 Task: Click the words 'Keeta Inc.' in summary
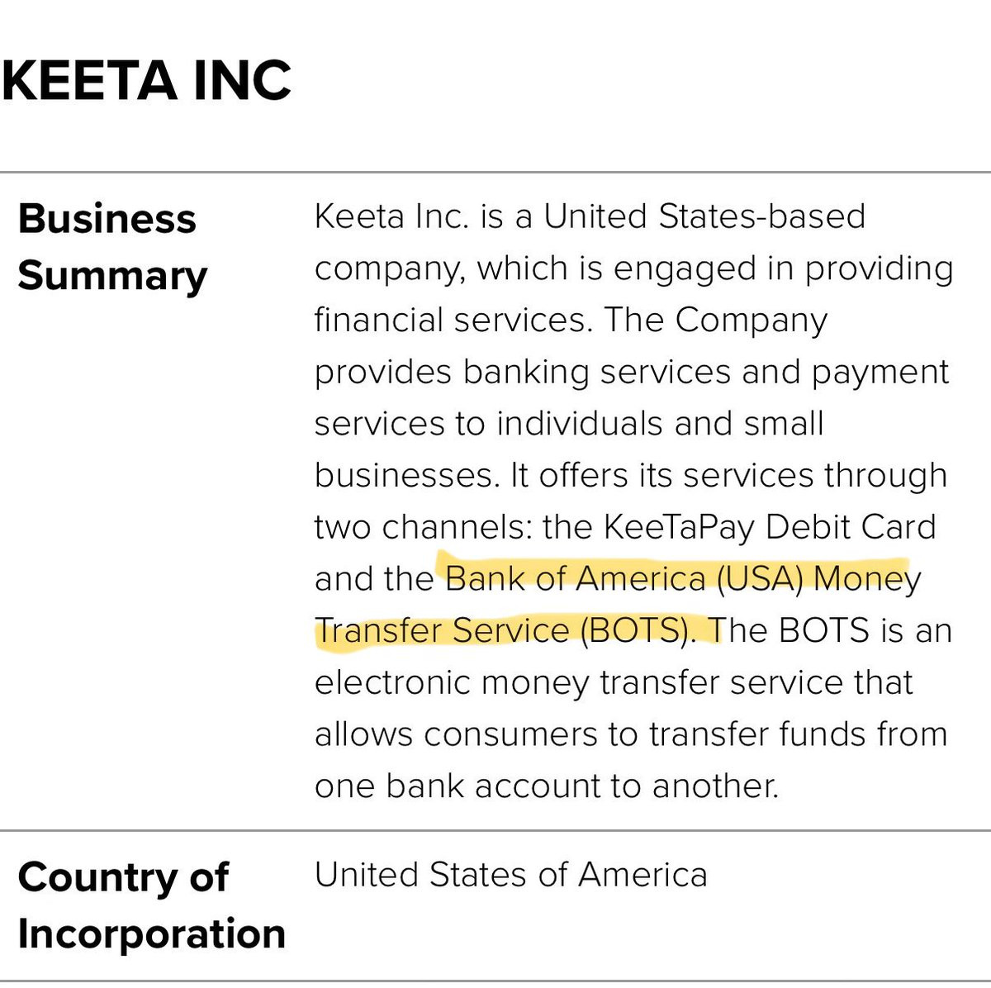pyautogui.click(x=391, y=216)
